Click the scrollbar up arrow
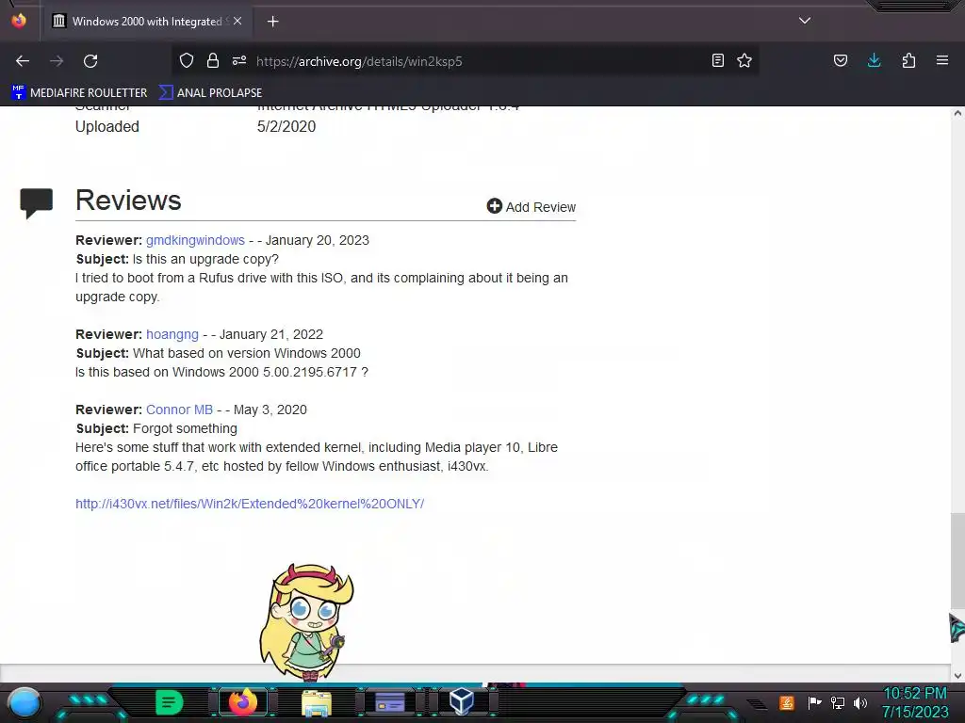 (957, 113)
